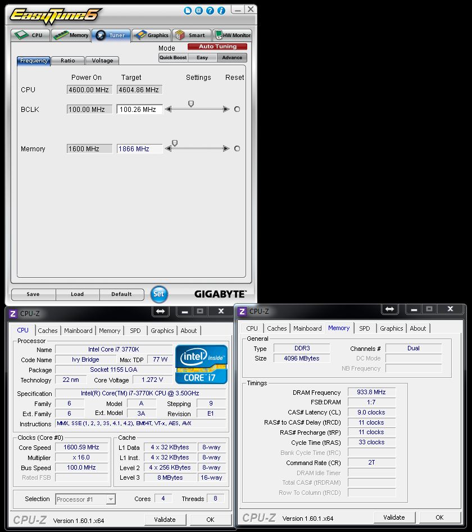Open About tab in left CPU-Z window
The height and width of the screenshot is (532, 472).
[189, 331]
